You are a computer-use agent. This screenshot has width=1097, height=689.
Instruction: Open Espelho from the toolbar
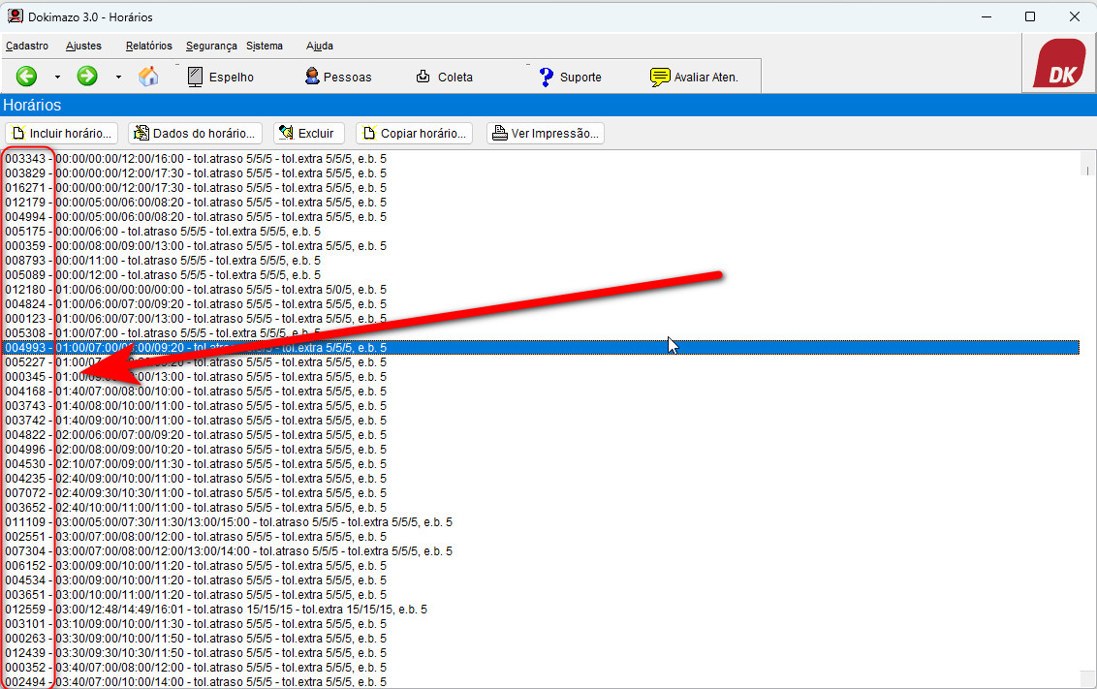(220, 77)
